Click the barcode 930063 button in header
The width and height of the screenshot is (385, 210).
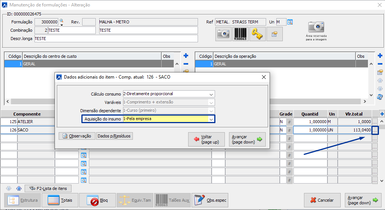[x=240, y=34]
